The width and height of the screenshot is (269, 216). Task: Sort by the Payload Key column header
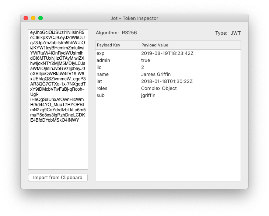click(x=117, y=45)
